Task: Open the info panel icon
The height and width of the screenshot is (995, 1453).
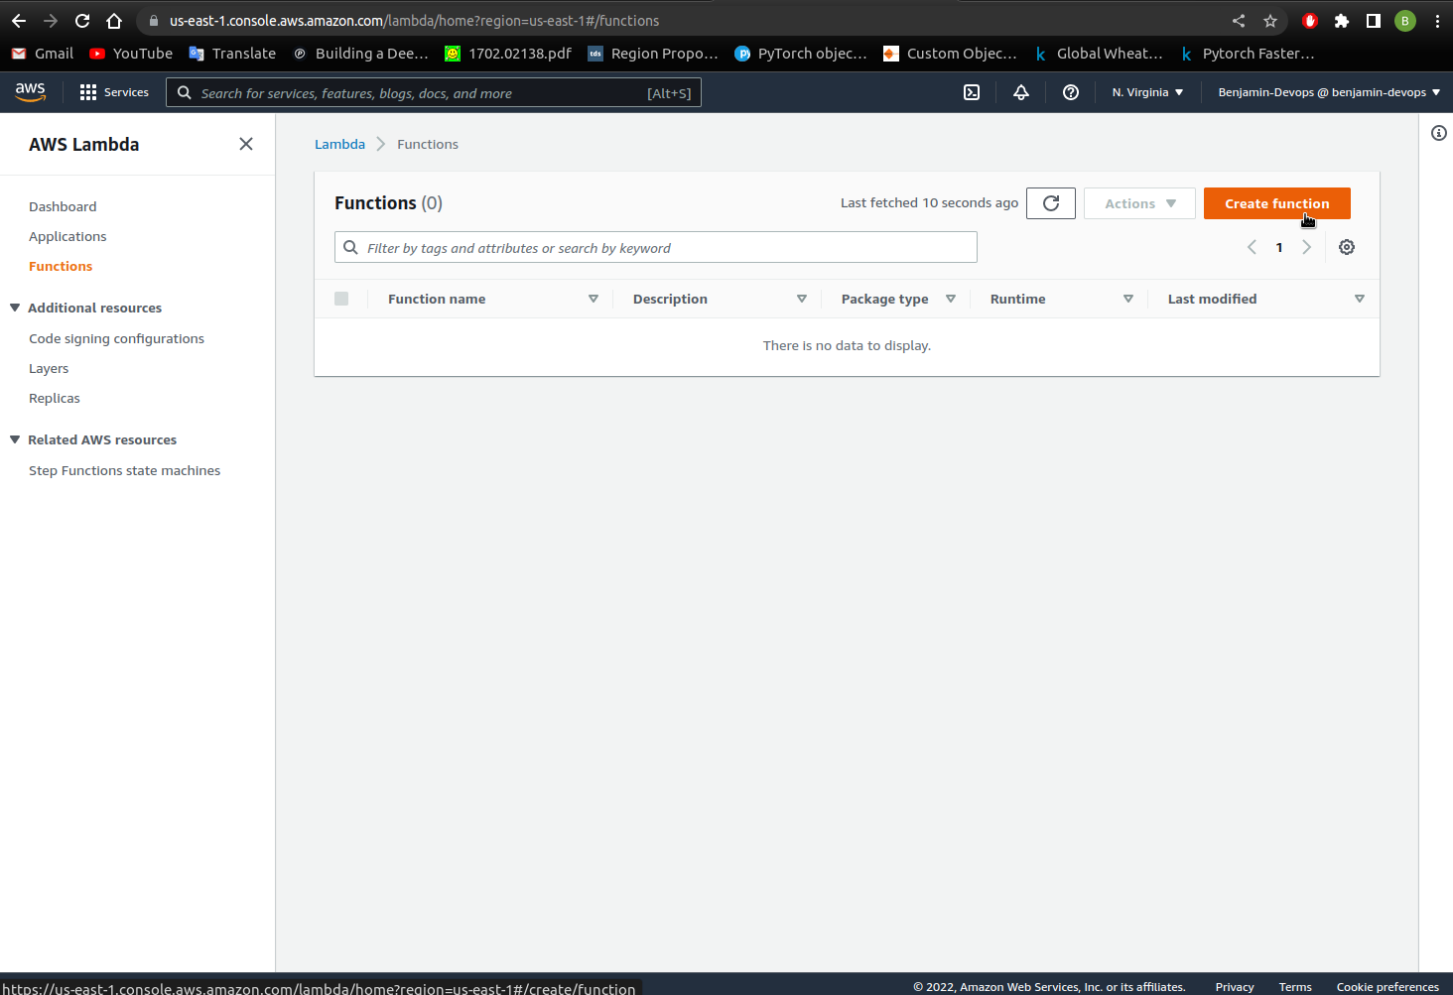Action: coord(1439,133)
